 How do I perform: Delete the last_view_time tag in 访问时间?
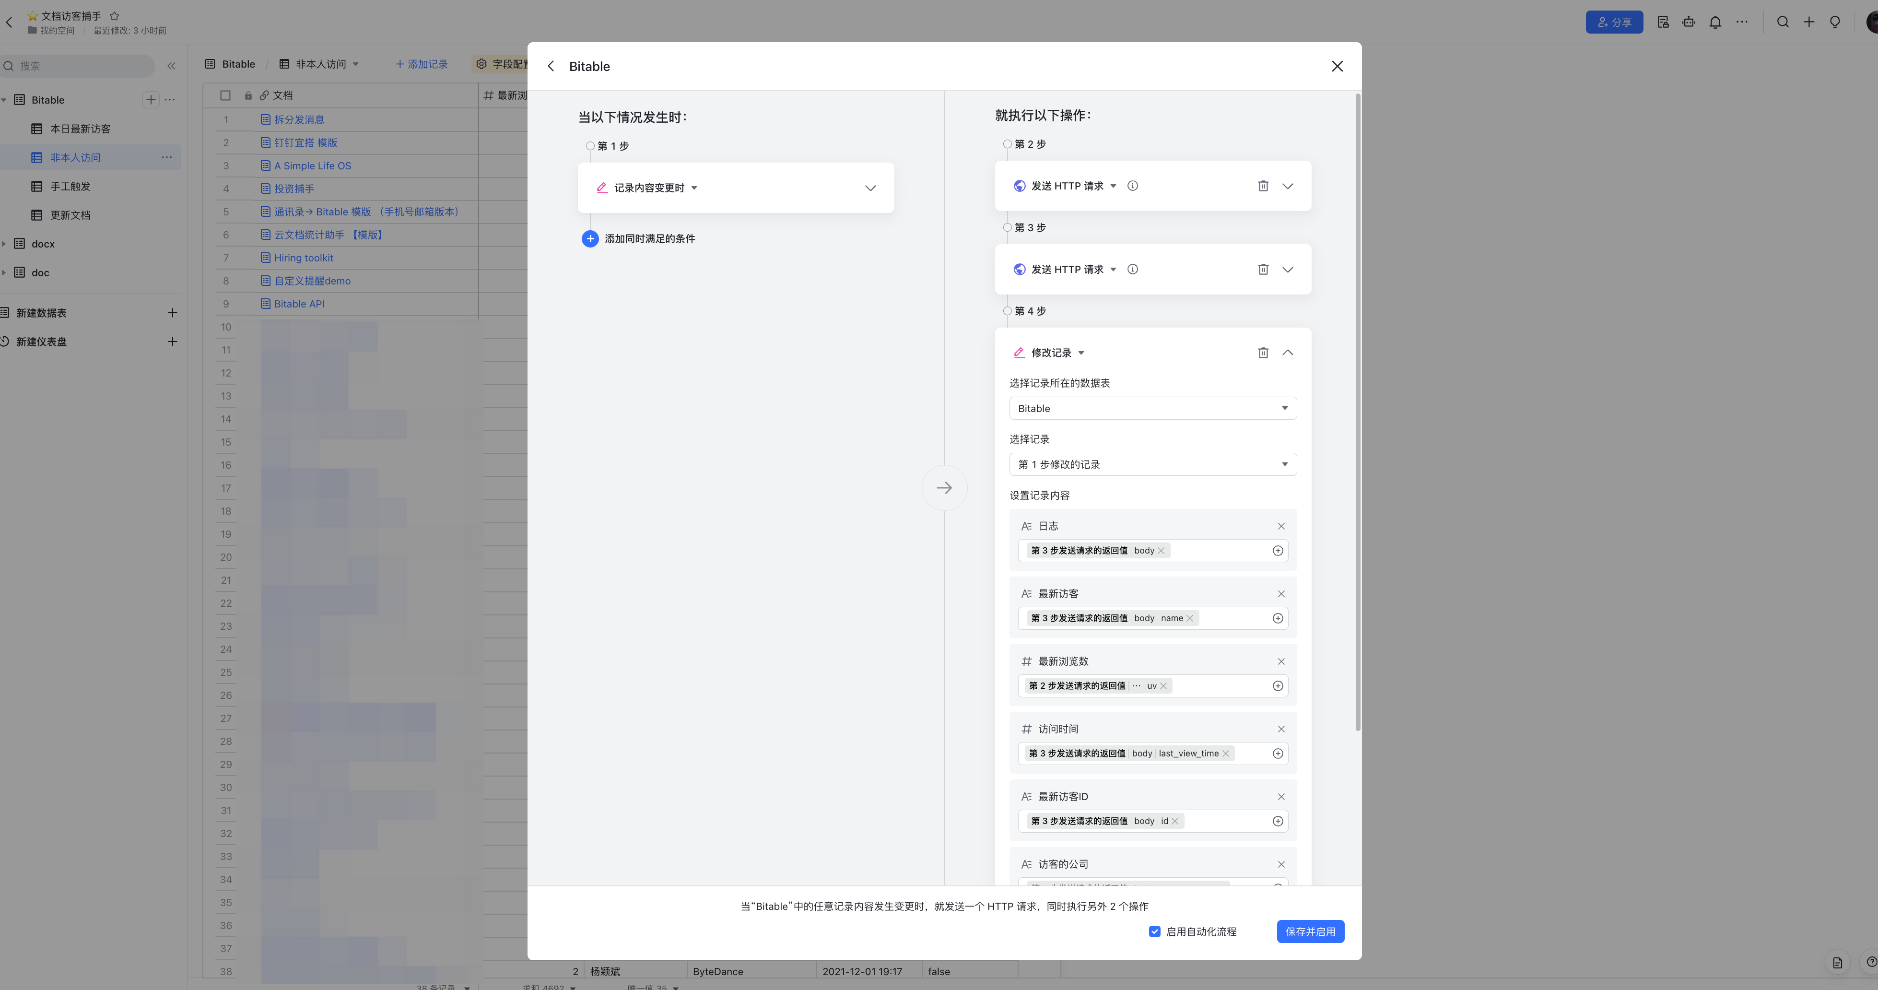coord(1225,754)
